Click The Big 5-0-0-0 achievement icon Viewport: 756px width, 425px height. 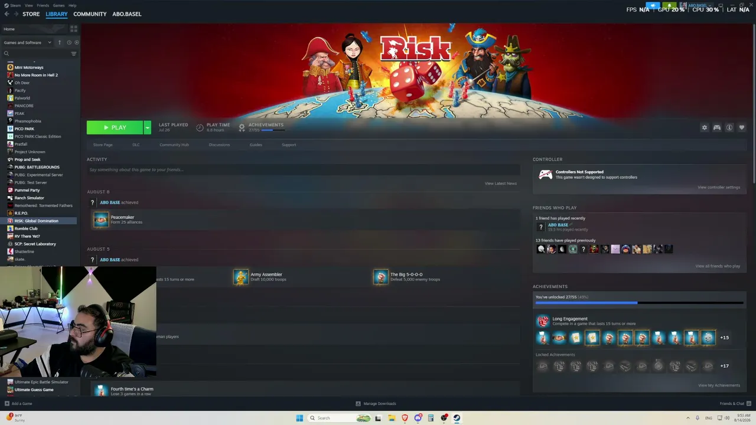coord(381,277)
